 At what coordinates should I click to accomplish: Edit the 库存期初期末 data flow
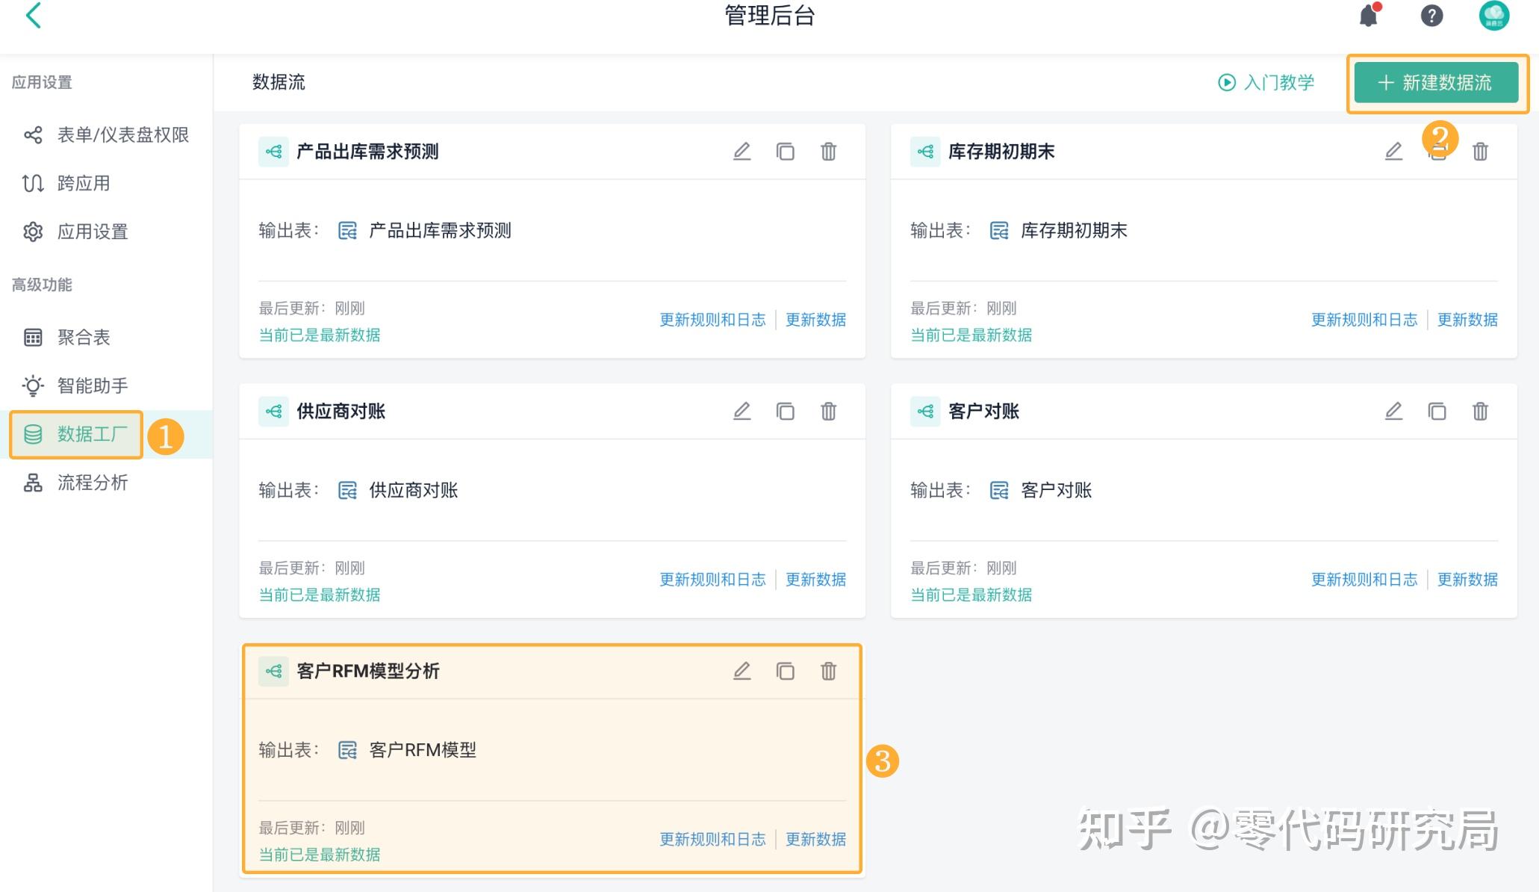coord(1393,151)
